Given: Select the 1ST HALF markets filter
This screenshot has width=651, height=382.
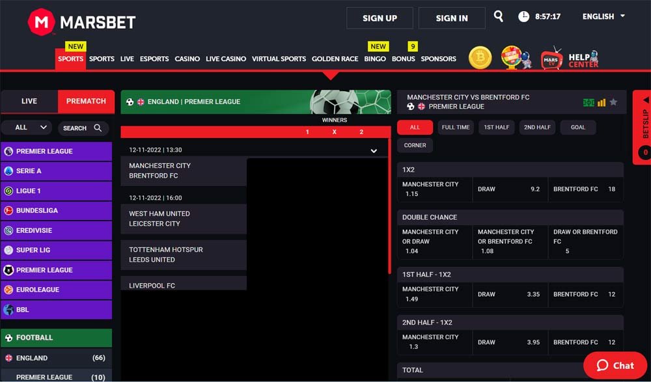Looking at the screenshot, I should [x=497, y=128].
